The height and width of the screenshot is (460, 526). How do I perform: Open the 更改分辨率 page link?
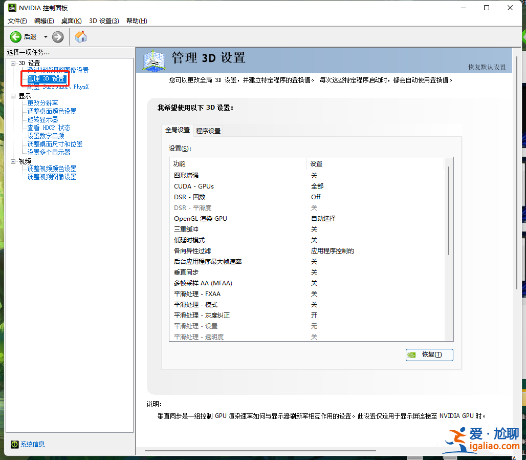pyautogui.click(x=42, y=103)
